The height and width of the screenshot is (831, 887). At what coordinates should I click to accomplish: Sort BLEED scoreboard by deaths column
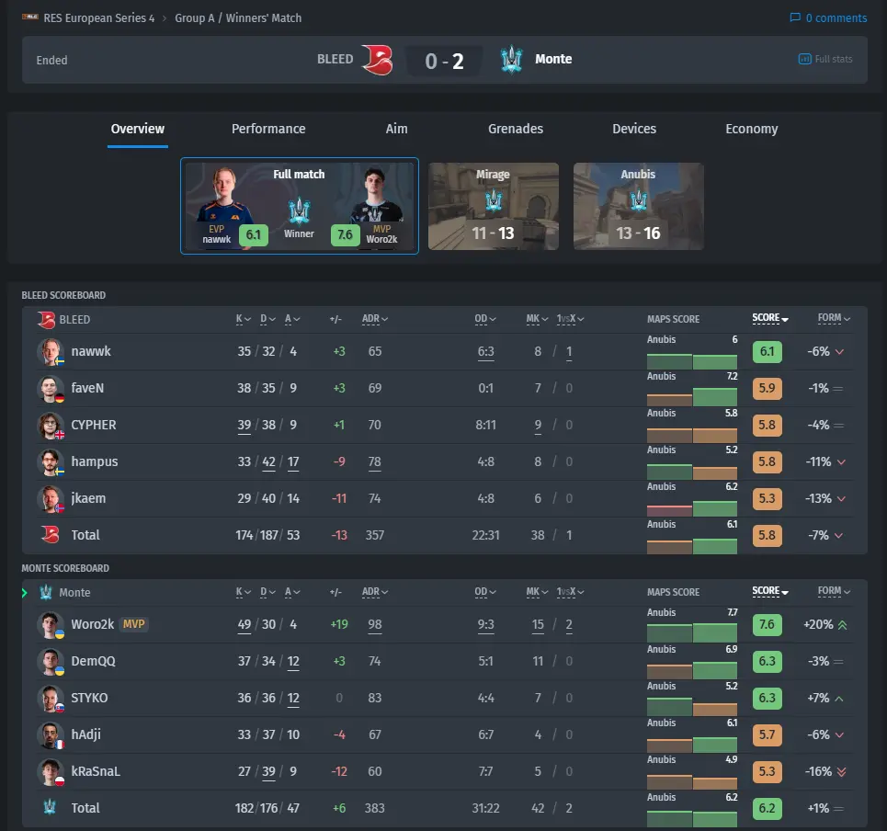(x=267, y=319)
